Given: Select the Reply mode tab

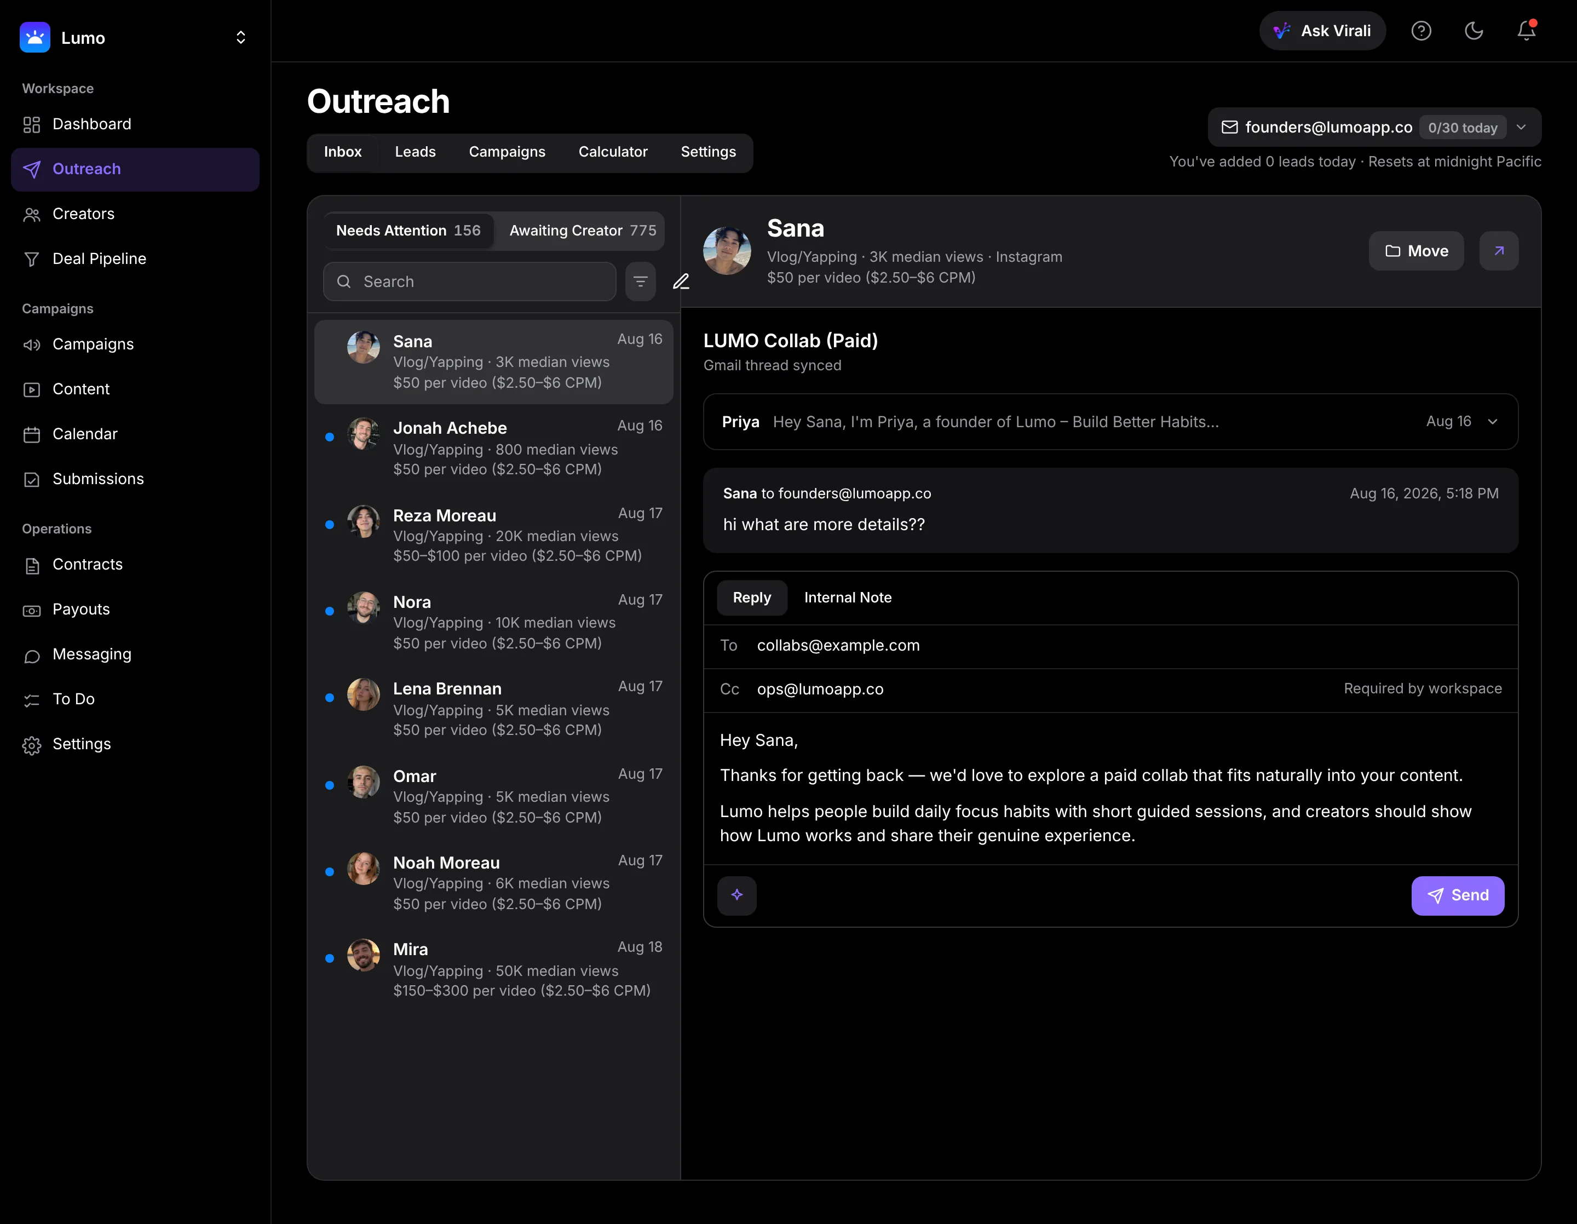Looking at the screenshot, I should click(x=752, y=598).
